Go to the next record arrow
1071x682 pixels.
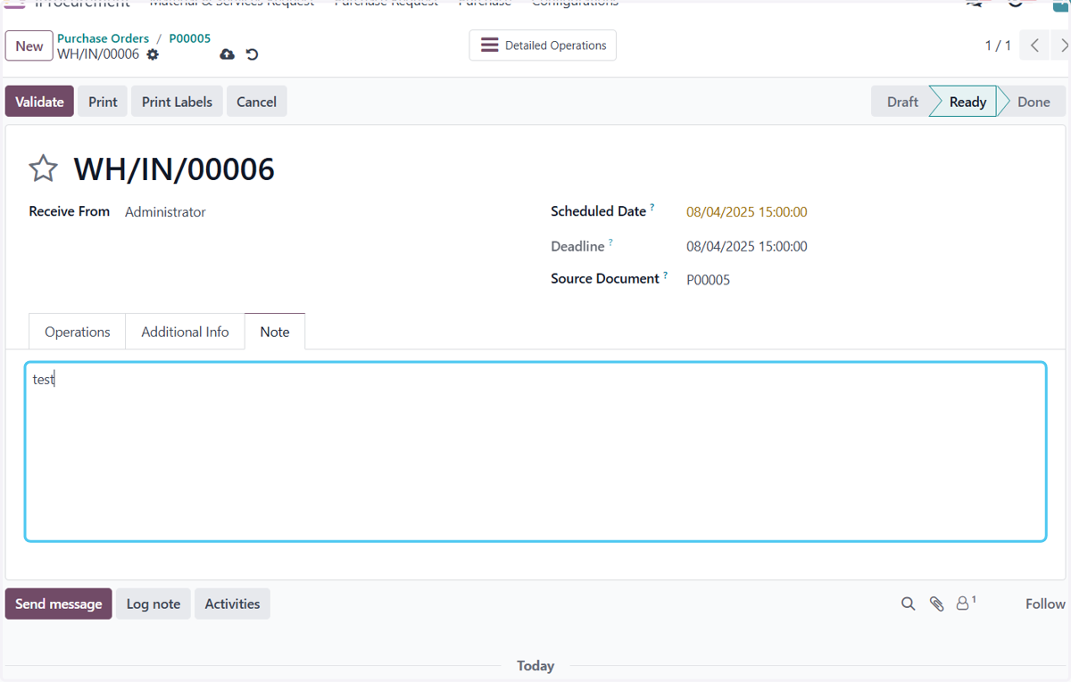coord(1062,45)
